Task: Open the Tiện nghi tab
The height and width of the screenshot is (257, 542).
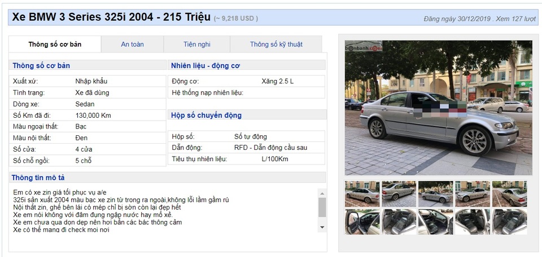Action: (x=196, y=44)
